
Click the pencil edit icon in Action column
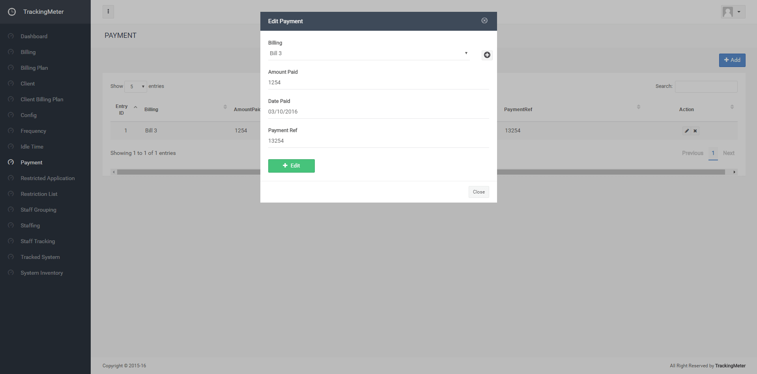point(687,131)
